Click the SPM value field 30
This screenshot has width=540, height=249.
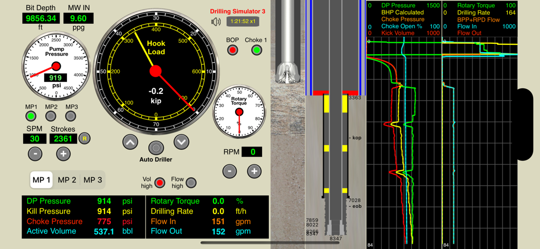coord(35,139)
